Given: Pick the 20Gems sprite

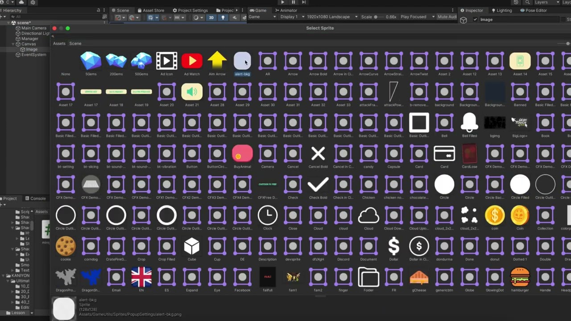Looking at the screenshot, I should pyautogui.click(x=116, y=61).
